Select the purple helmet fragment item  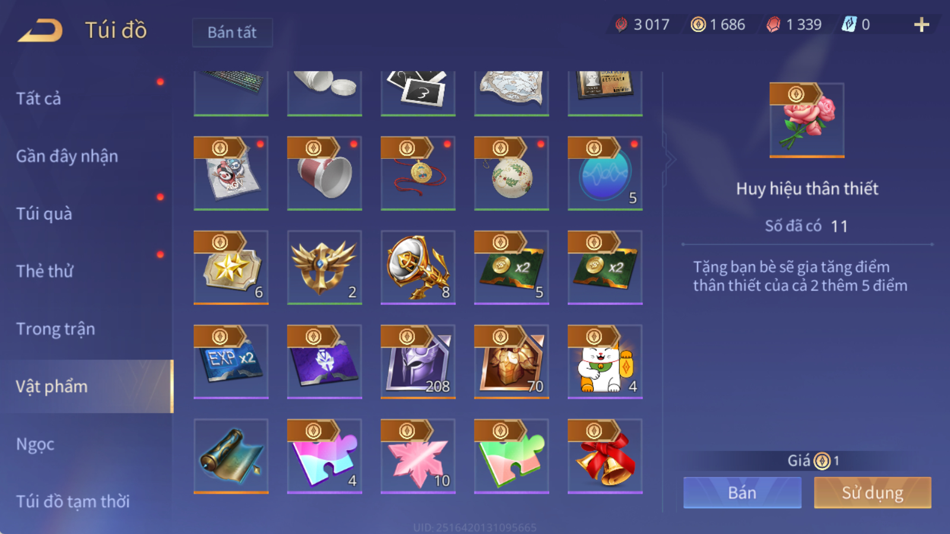tap(418, 361)
